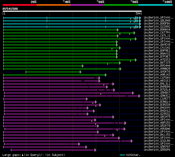Click the purple arrowhead ending the Q9W3C2 alignment
The width and height of the screenshot is (175, 157).
pos(139,96)
